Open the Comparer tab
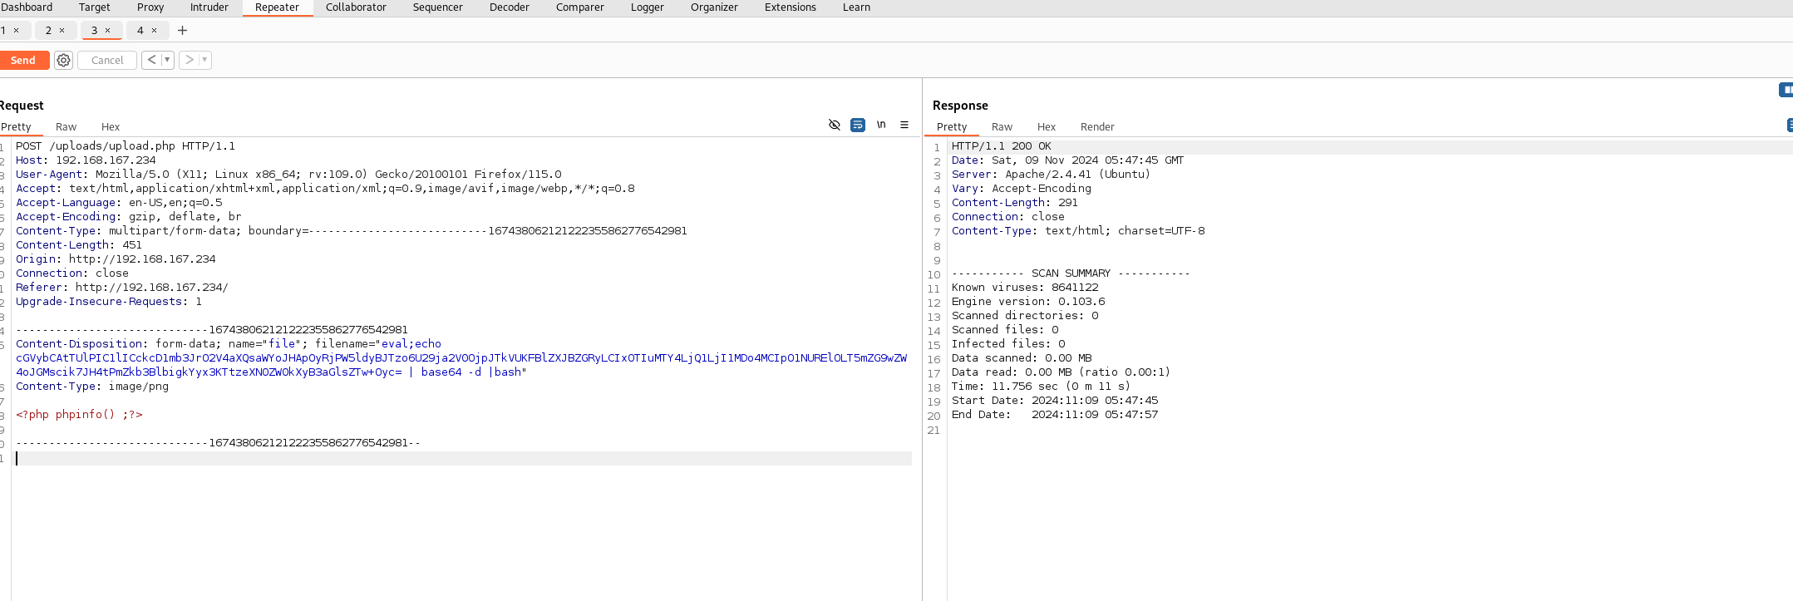1793x601 pixels. click(x=580, y=7)
